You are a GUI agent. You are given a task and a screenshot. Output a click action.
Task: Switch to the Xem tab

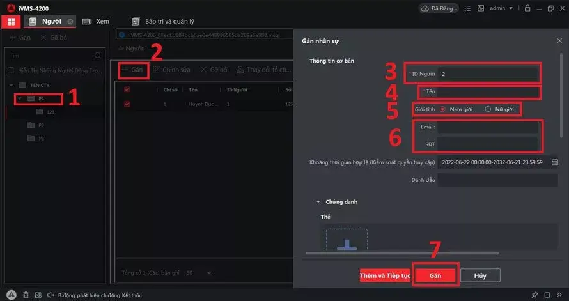pos(96,21)
